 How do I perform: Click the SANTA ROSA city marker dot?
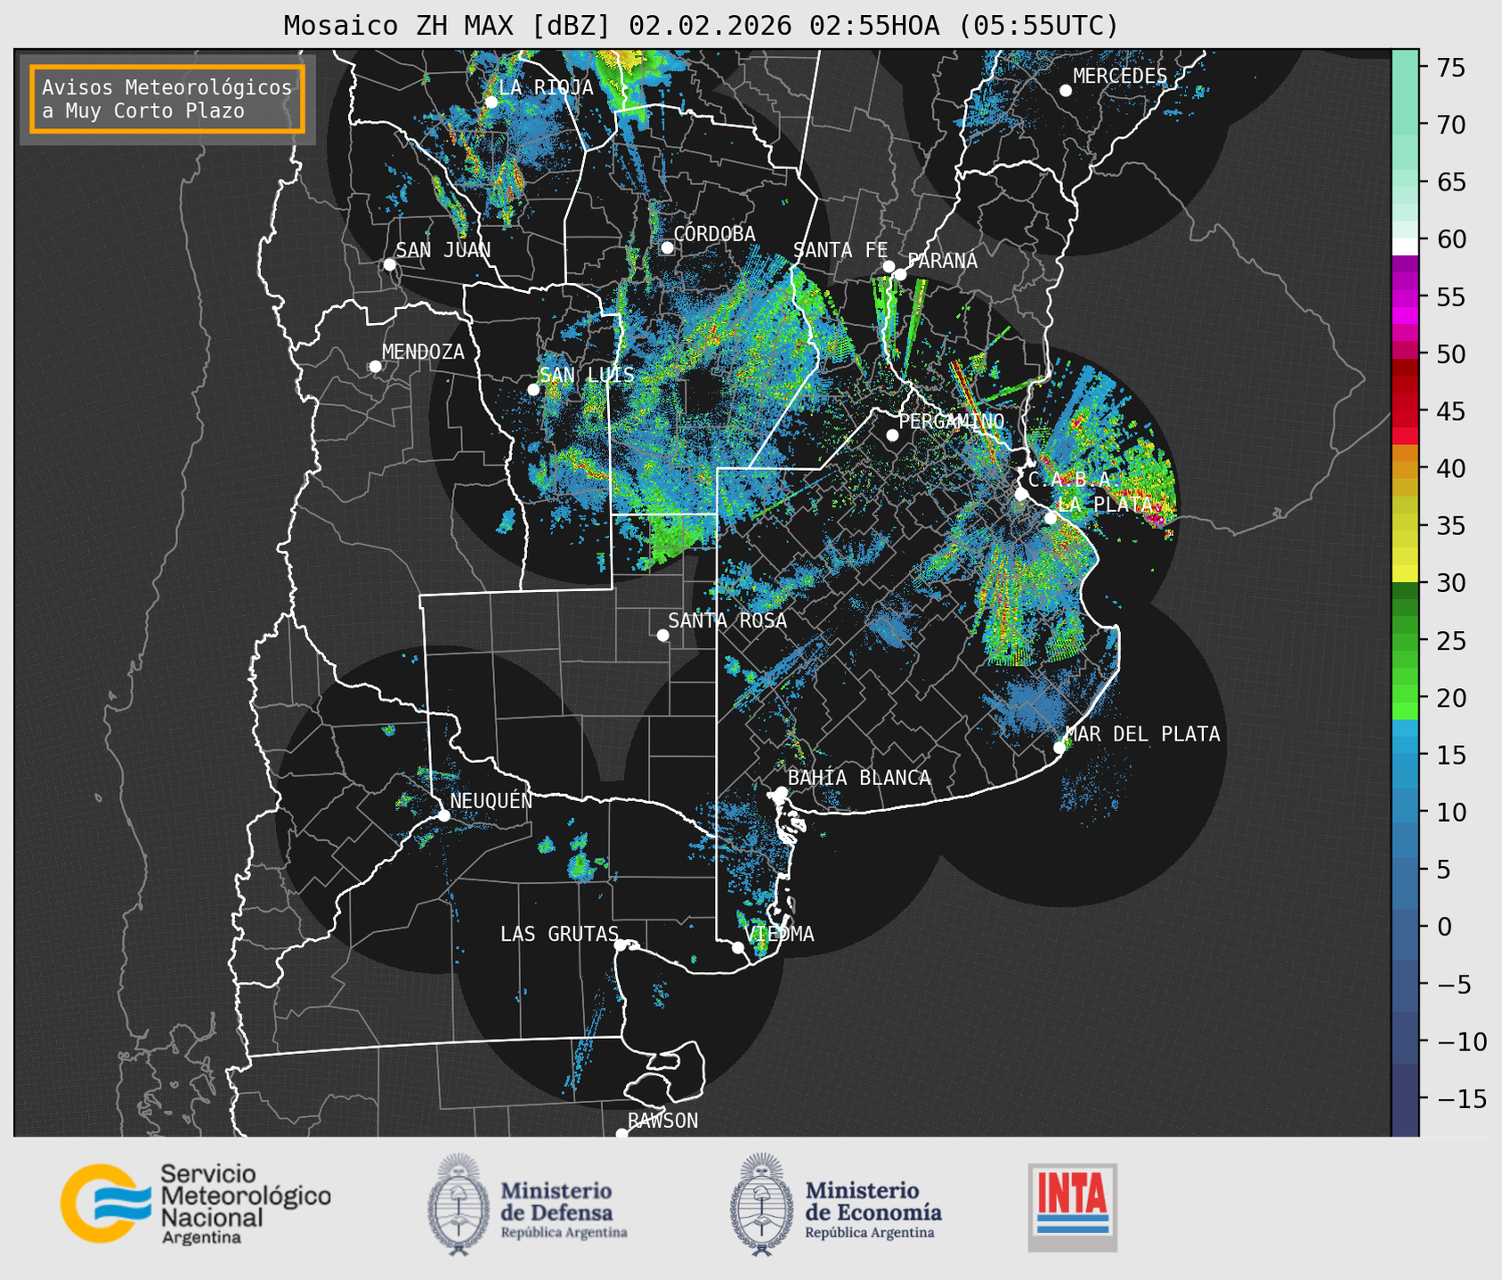click(x=662, y=635)
